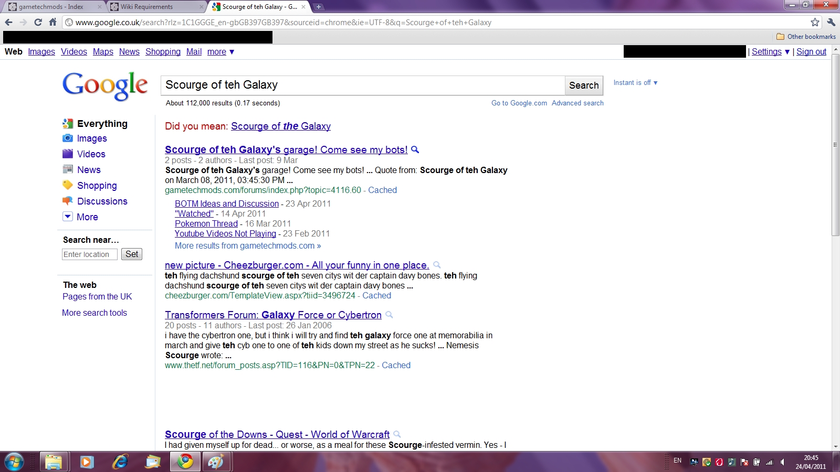The width and height of the screenshot is (840, 472).
Task: Preview the Transformers Forum result with the magnifier icon
Action: pos(389,315)
